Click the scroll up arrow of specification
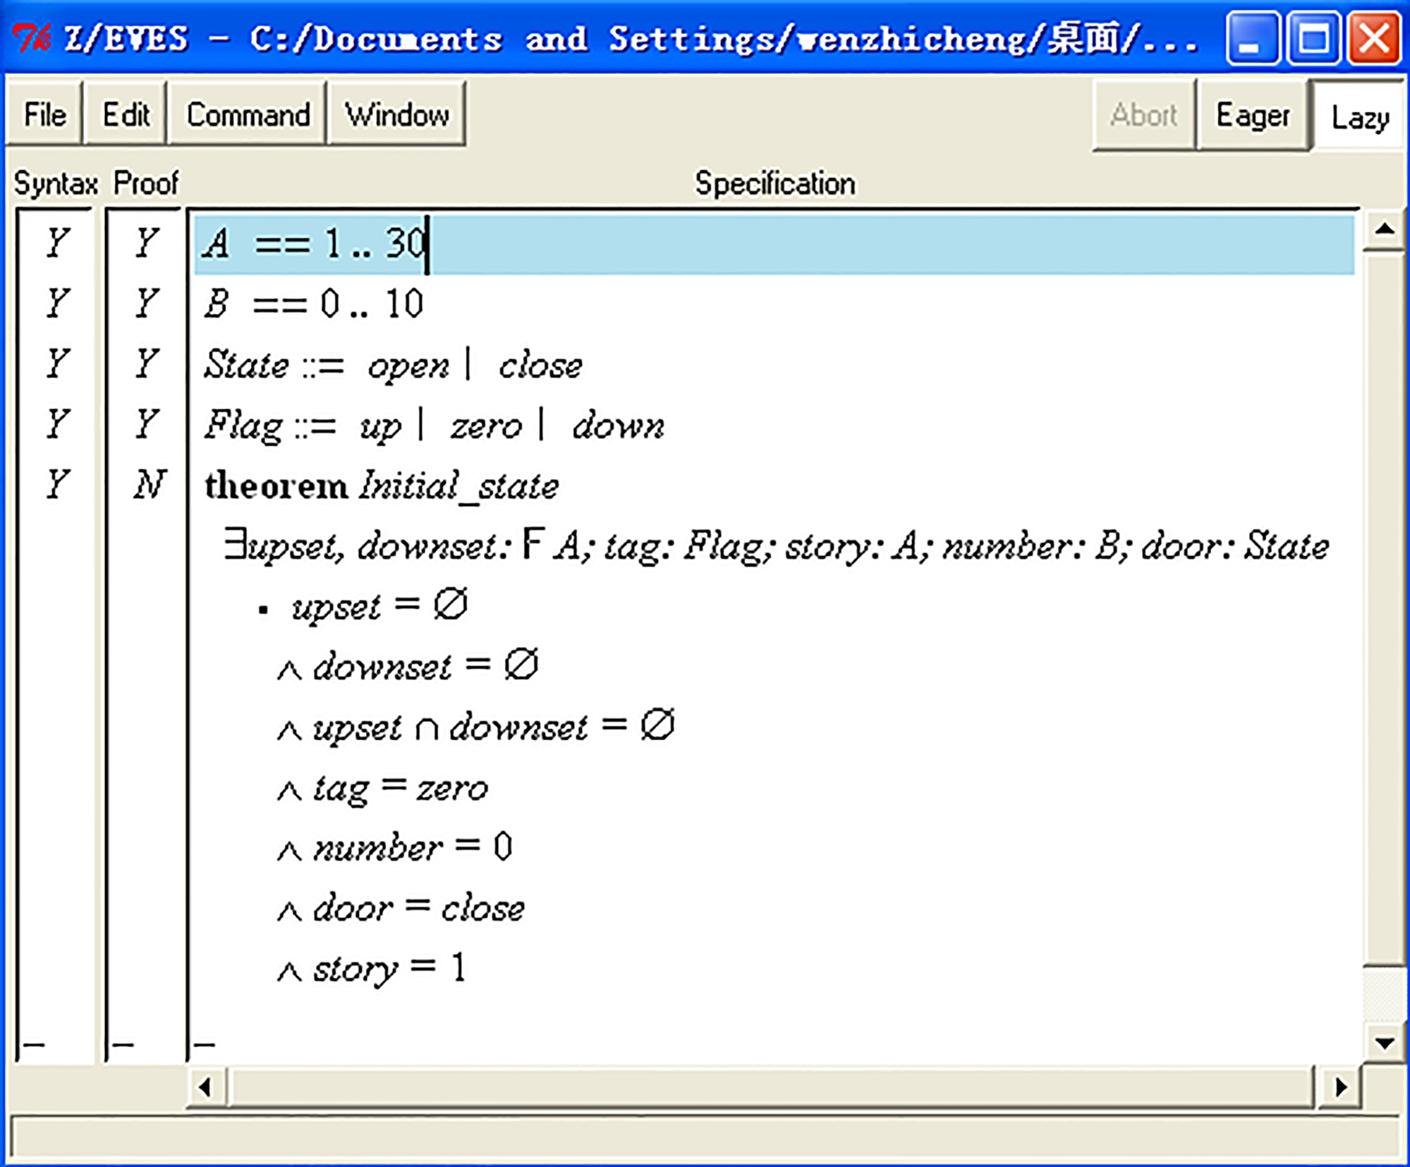1410x1167 pixels. coord(1384,229)
